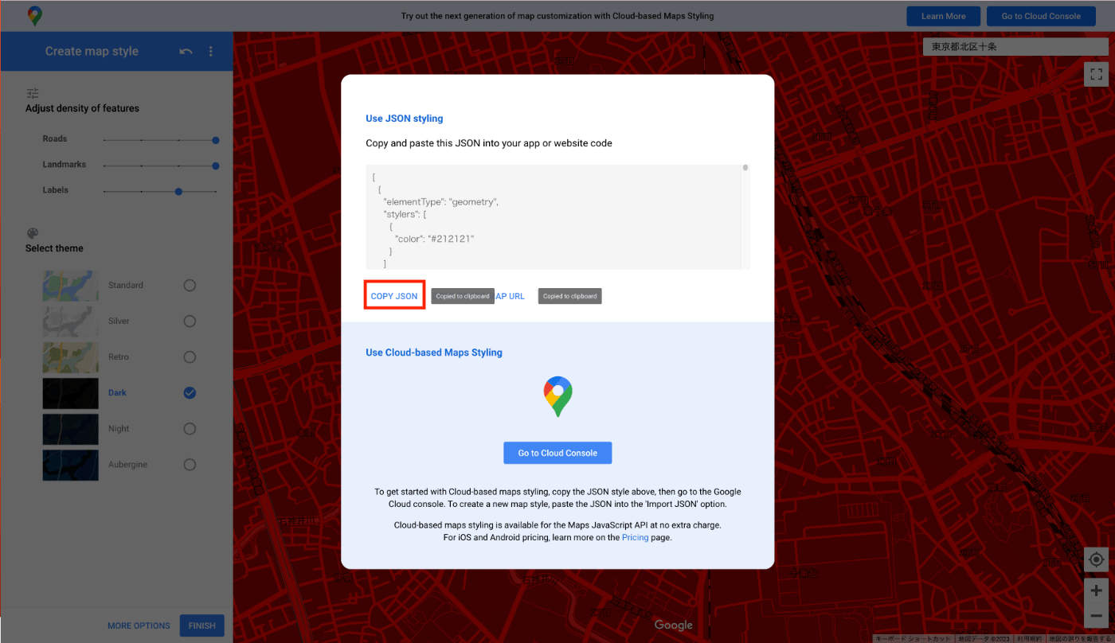Zoom out the map with minus button
Screen dimensions: 1115x643
pyautogui.click(x=1097, y=615)
